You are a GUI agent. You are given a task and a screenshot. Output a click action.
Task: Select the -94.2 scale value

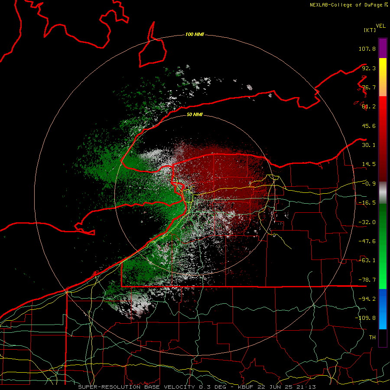(x=367, y=299)
